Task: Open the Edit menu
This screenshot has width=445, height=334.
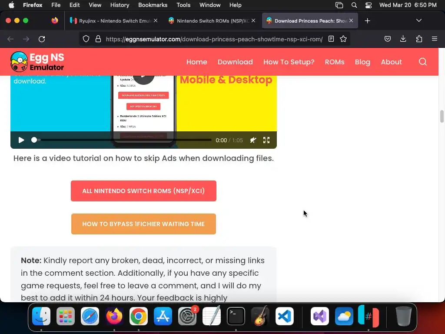Action: coord(75,5)
